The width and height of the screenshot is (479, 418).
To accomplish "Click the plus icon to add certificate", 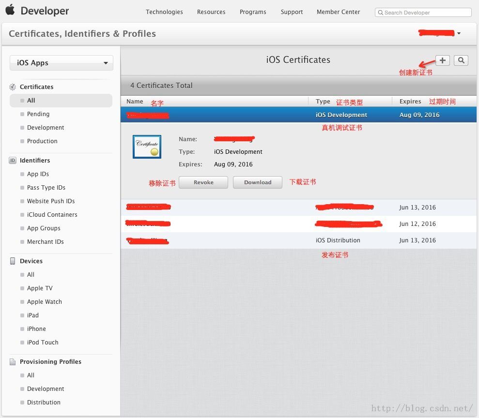I will 442,60.
